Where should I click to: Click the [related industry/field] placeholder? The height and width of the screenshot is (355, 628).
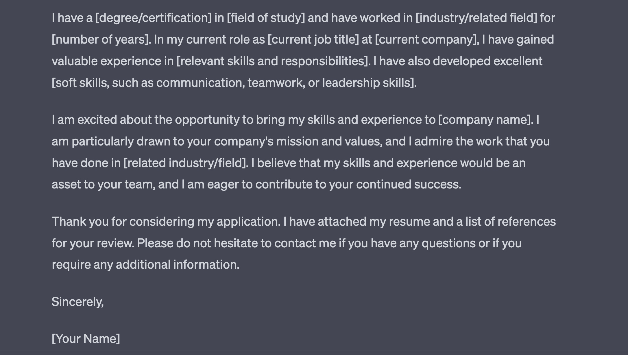click(x=185, y=163)
